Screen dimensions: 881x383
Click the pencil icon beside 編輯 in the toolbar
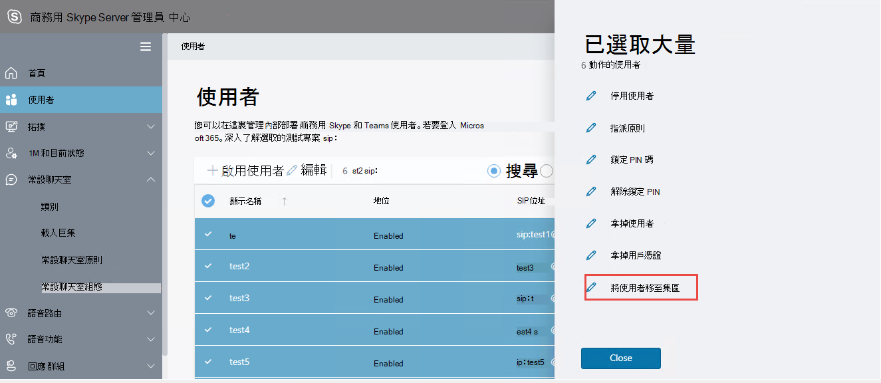[x=292, y=171]
